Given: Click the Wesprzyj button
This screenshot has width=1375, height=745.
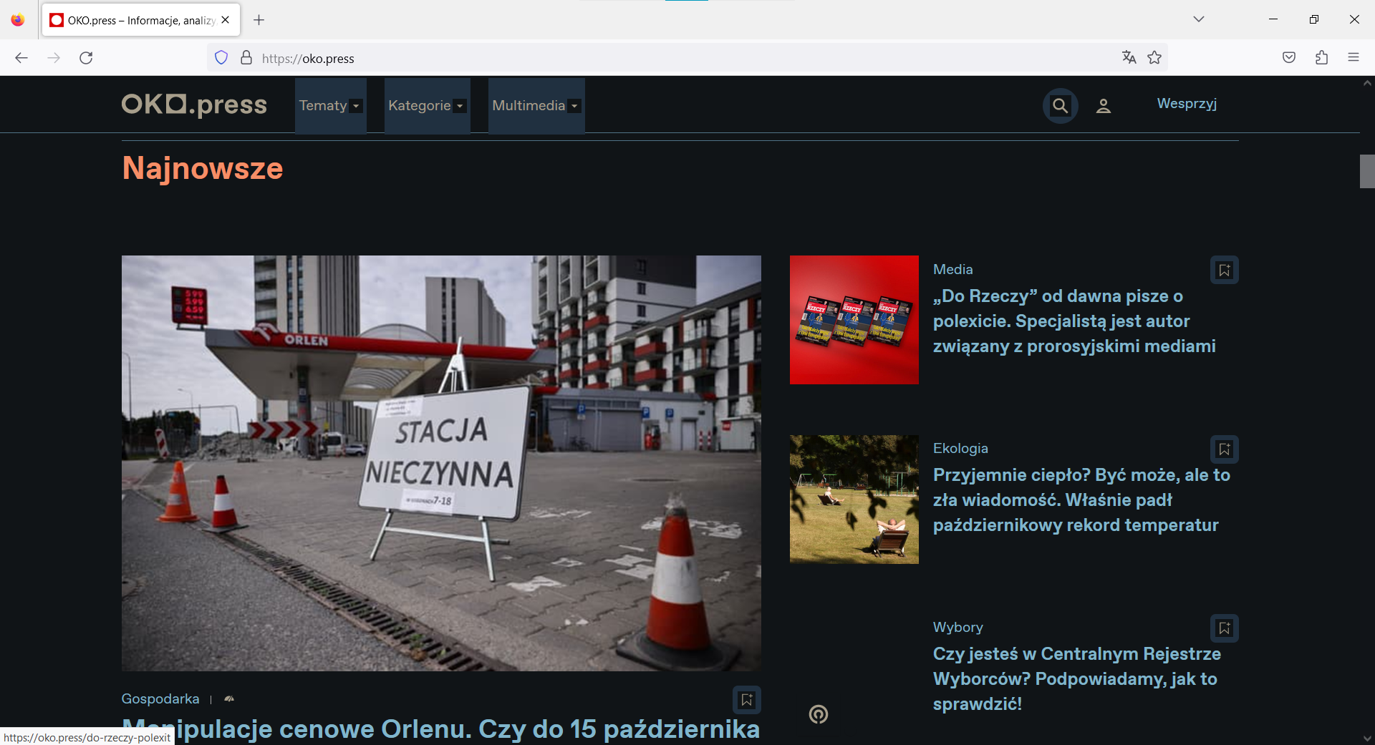Looking at the screenshot, I should 1187,104.
